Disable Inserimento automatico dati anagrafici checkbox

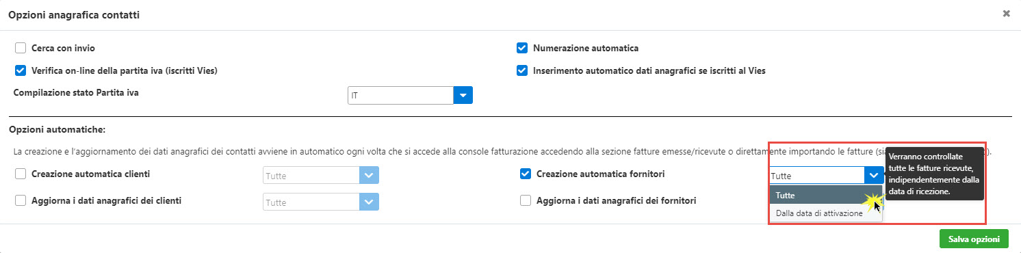(522, 70)
